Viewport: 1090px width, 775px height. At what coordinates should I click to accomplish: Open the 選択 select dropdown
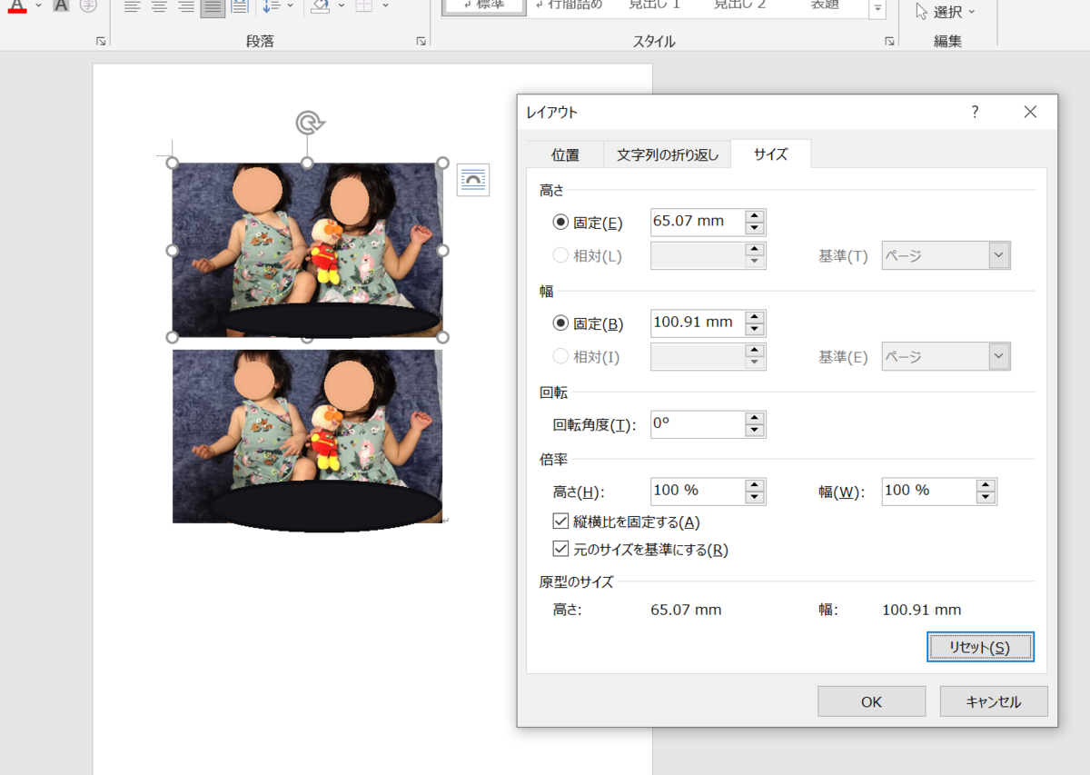pyautogui.click(x=946, y=12)
